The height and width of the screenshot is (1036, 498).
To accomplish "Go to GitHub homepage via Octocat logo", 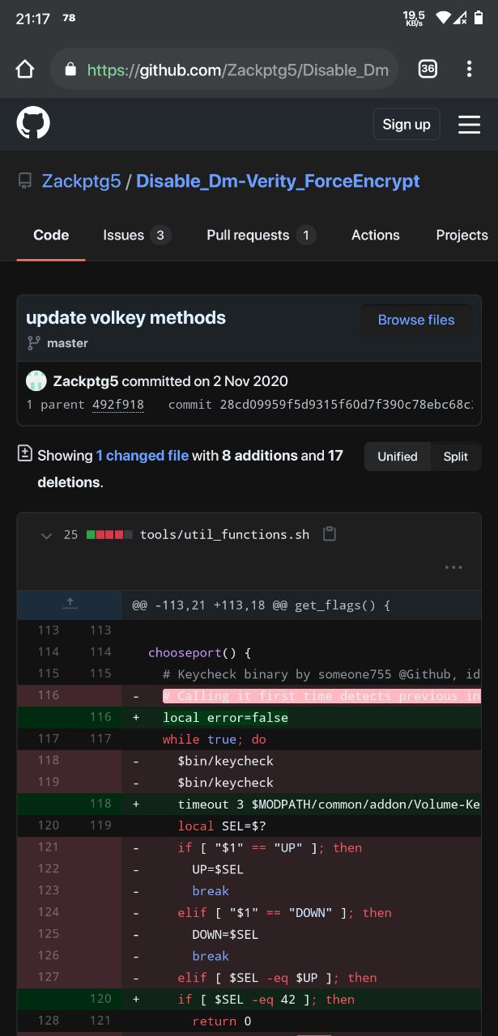I will click(33, 124).
